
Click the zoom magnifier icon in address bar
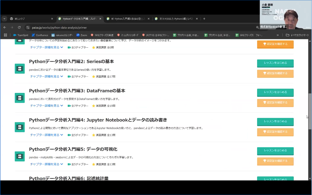click(257, 28)
